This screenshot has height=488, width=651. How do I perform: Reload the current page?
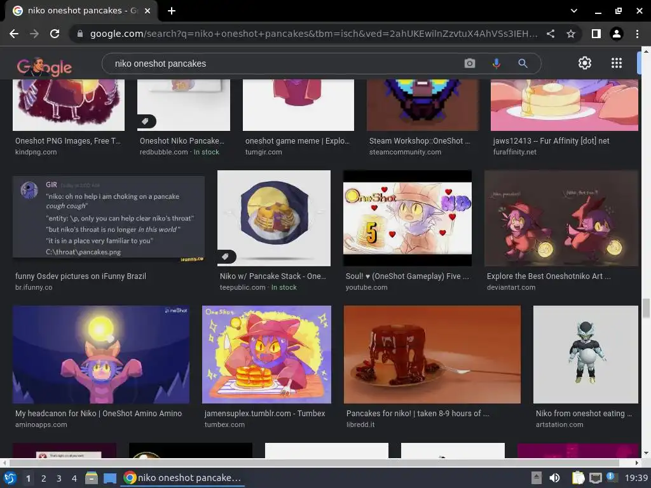(55, 34)
